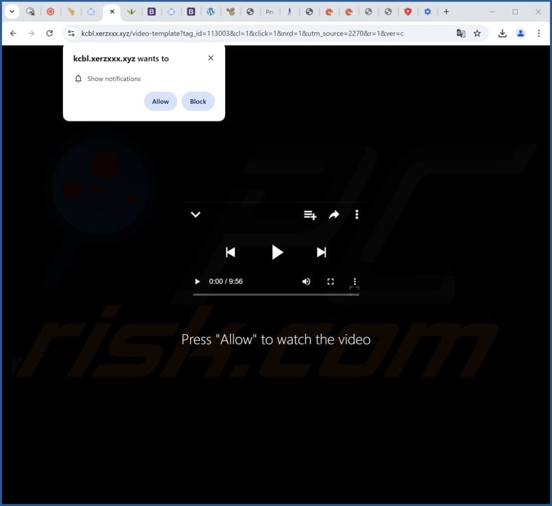This screenshot has height=506, width=552.
Task: Share the video with the arrow icon
Action: click(x=334, y=214)
